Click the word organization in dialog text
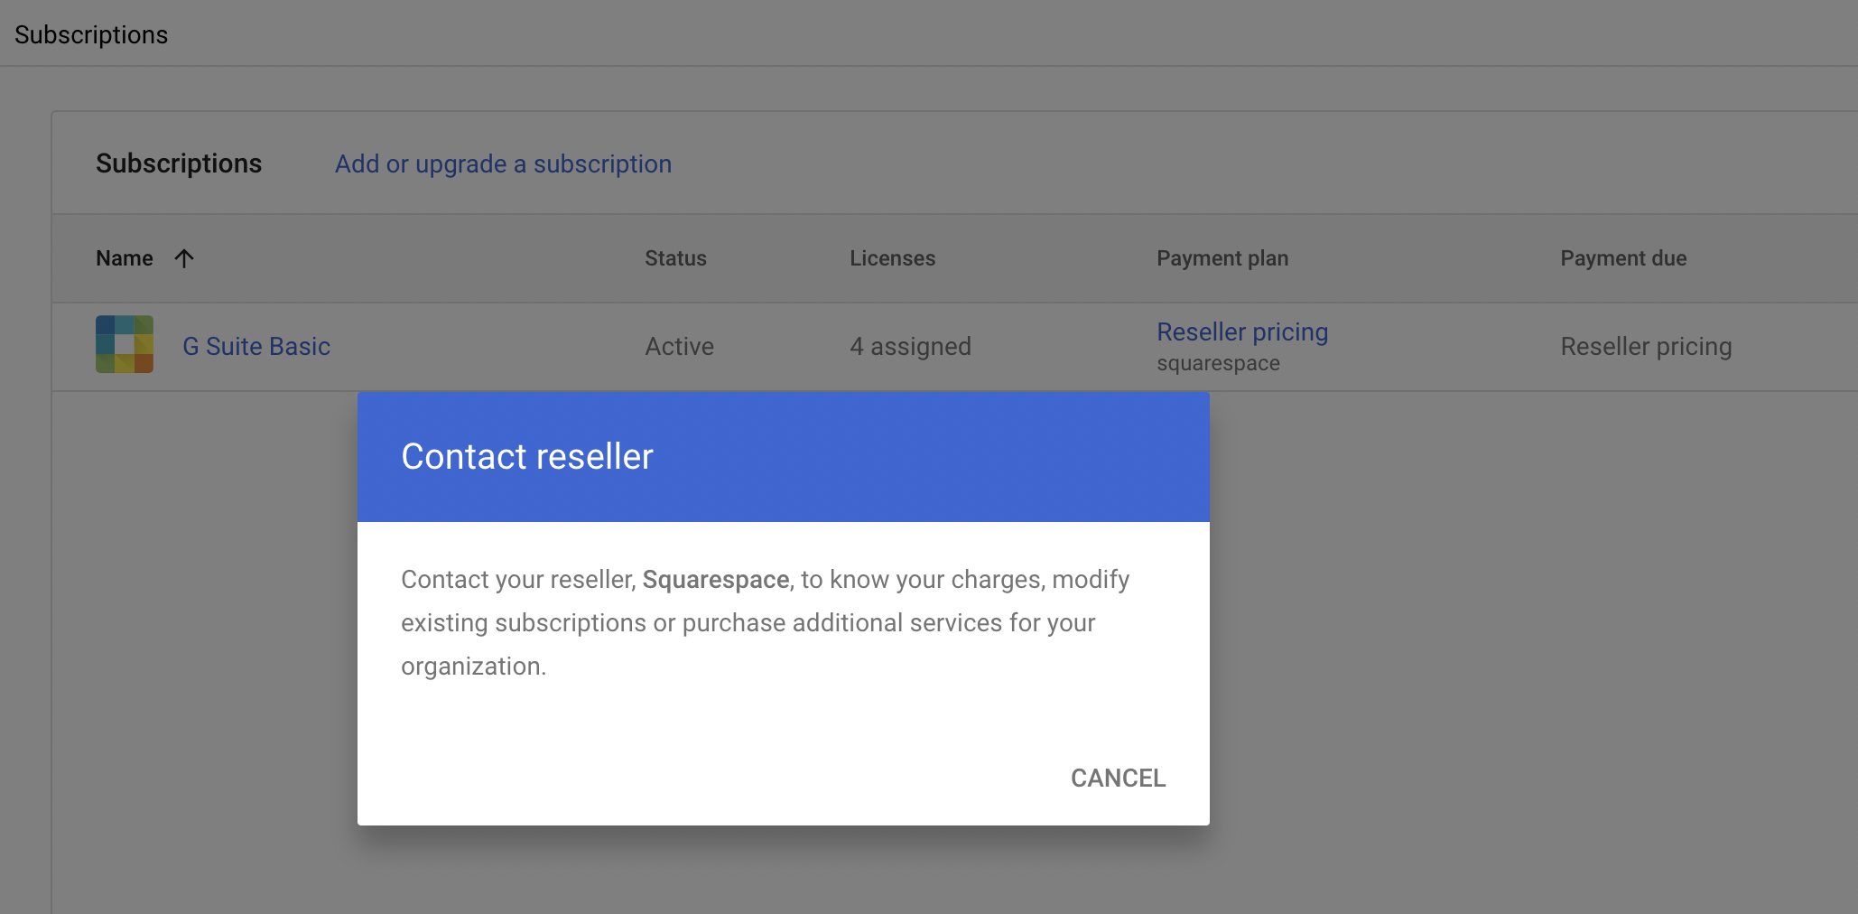This screenshot has height=914, width=1858. [471, 667]
